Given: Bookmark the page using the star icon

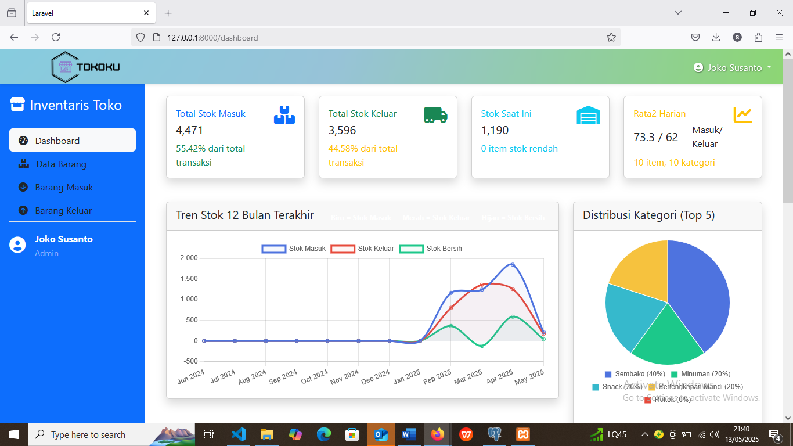Looking at the screenshot, I should pyautogui.click(x=611, y=37).
